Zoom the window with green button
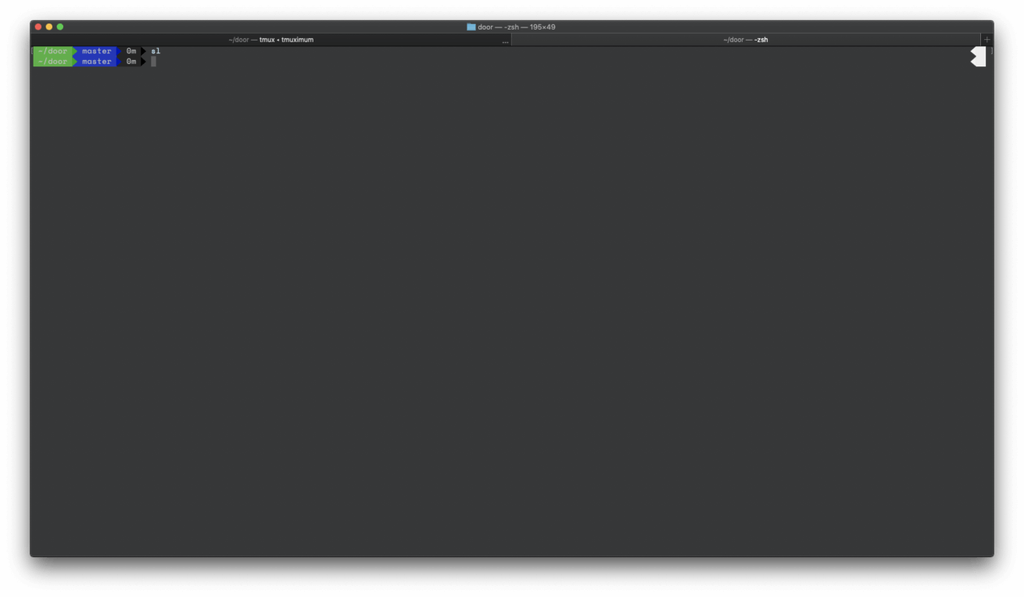This screenshot has height=597, width=1024. click(x=59, y=27)
